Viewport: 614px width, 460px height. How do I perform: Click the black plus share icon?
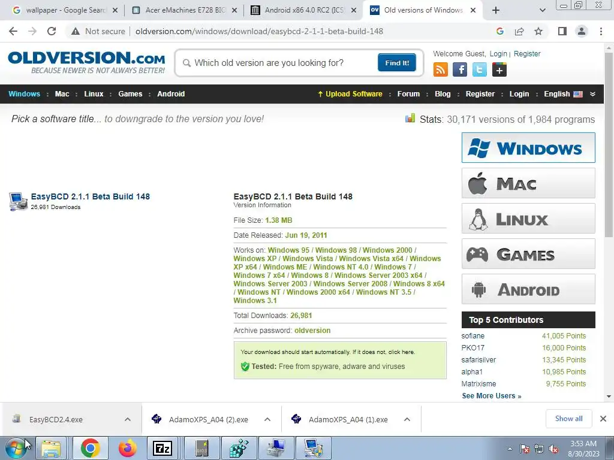coord(499,69)
